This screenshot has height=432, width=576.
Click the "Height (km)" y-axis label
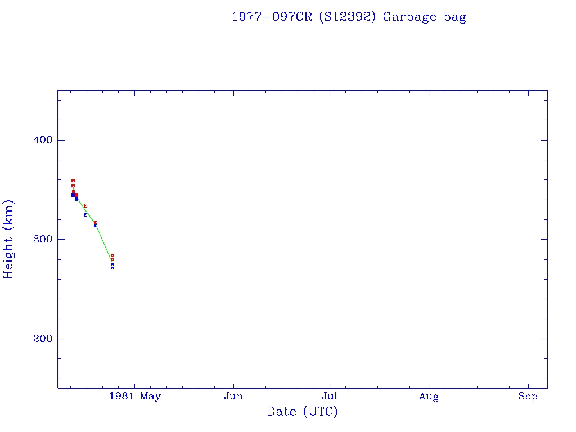(9, 239)
